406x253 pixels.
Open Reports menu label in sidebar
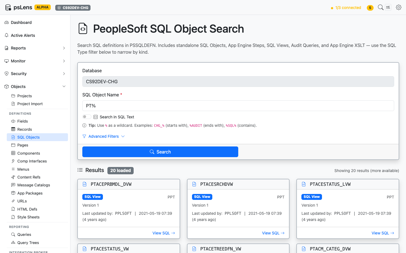[x=18, y=48]
